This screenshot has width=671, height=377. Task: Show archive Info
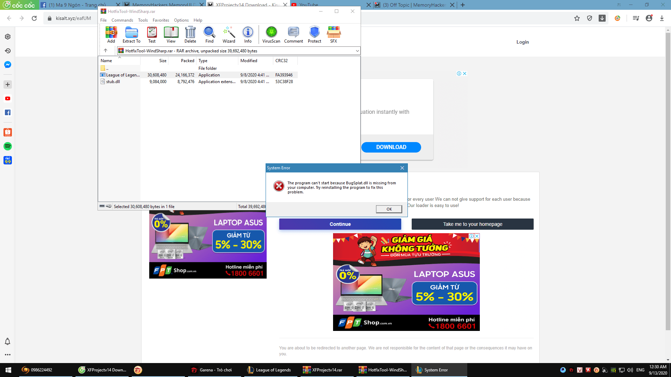click(x=248, y=35)
